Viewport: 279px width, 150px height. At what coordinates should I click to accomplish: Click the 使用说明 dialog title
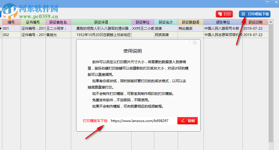pyautogui.click(x=133, y=51)
